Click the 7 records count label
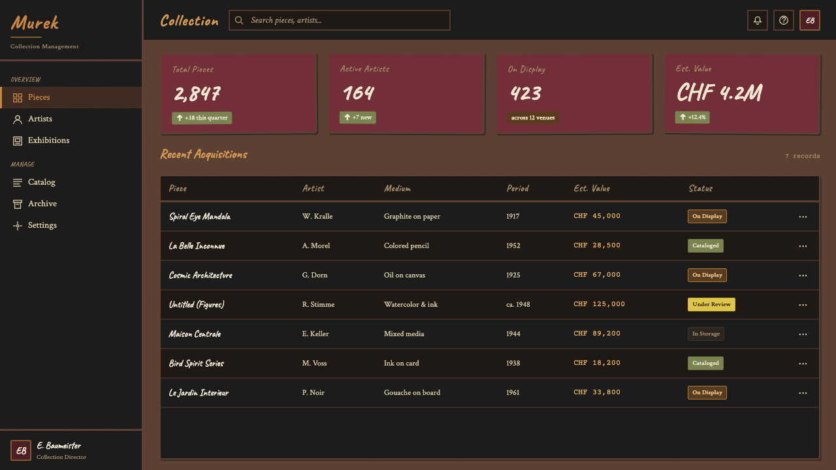 (x=803, y=156)
